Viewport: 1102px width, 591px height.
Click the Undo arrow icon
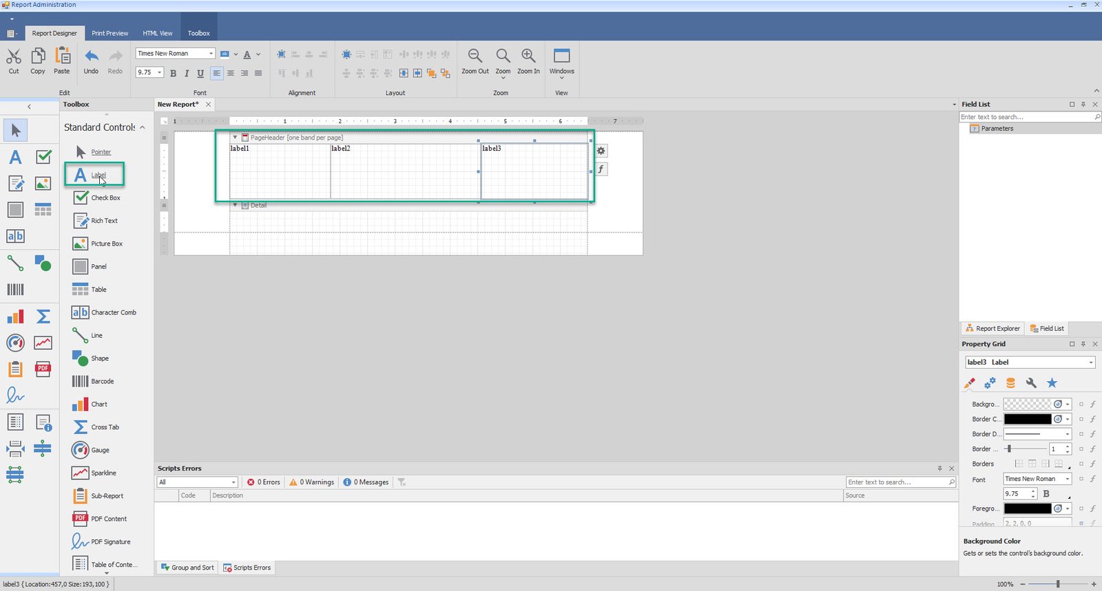pos(91,56)
